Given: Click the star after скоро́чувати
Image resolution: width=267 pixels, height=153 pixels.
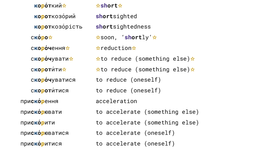Looking at the screenshot, I should click(71, 59).
